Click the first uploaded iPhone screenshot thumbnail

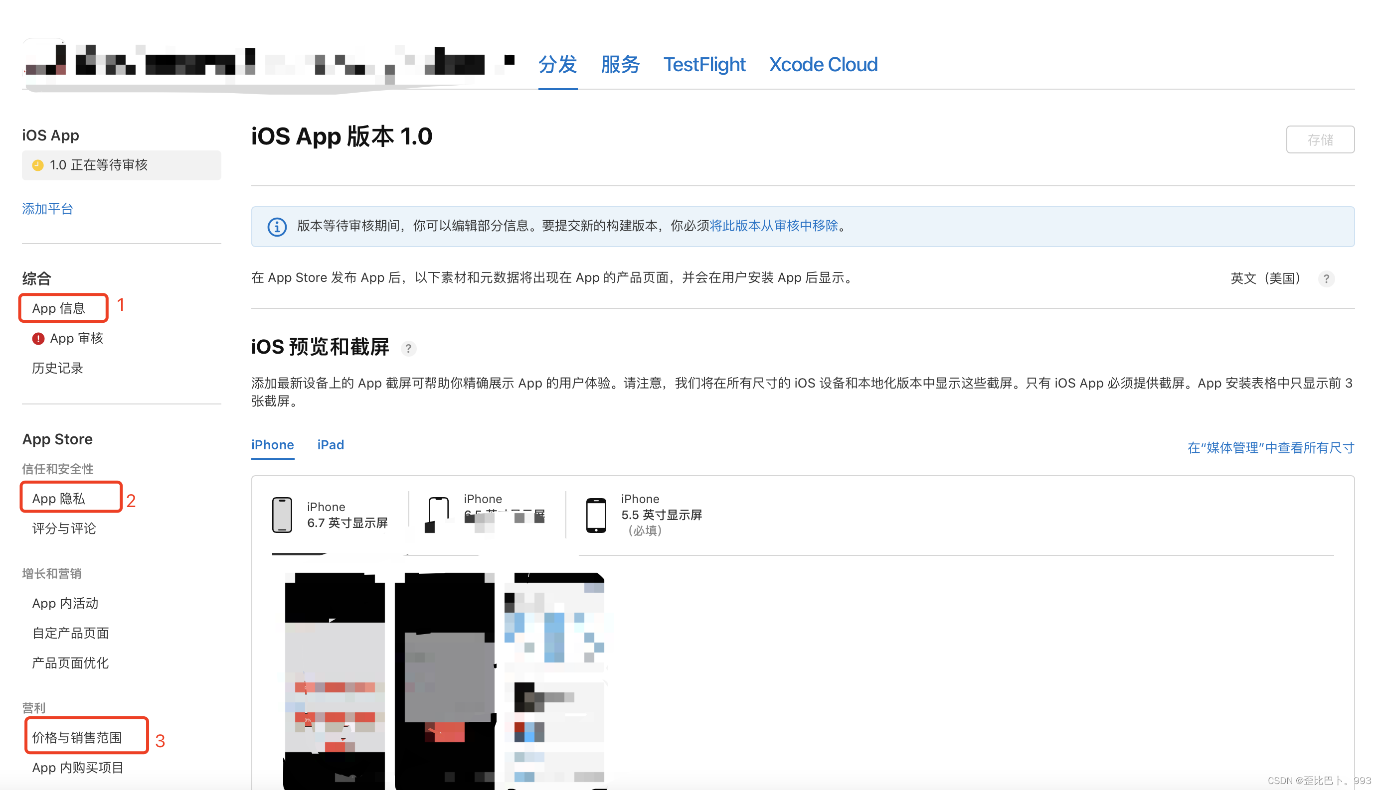[335, 678]
